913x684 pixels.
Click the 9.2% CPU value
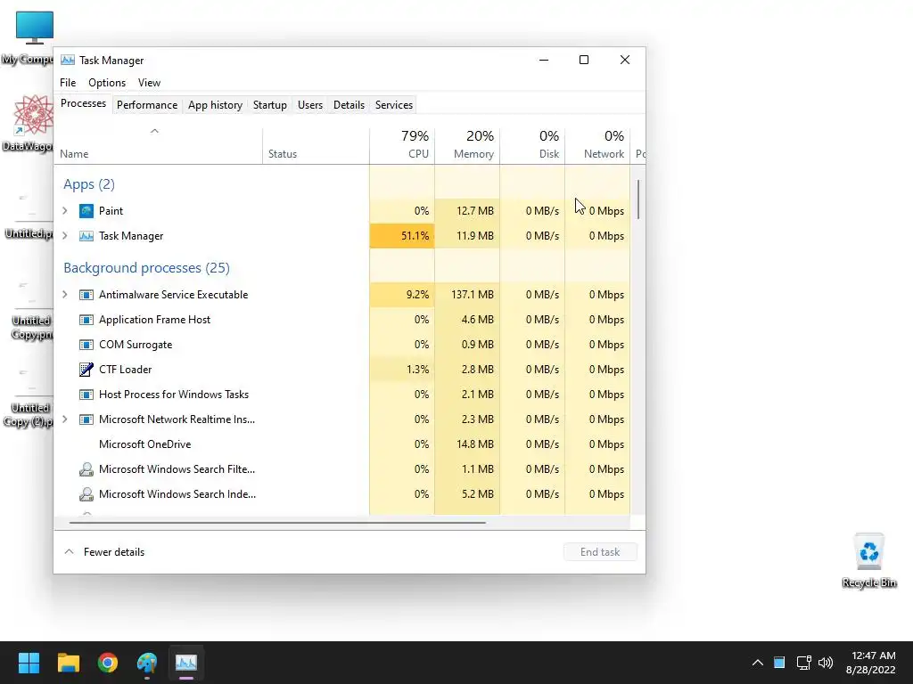417,294
